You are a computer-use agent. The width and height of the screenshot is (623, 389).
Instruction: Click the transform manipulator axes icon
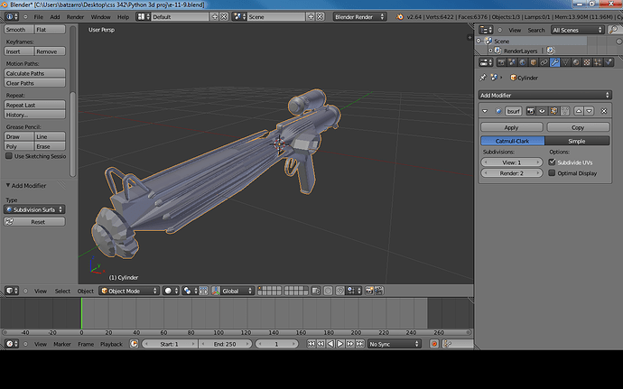(x=216, y=291)
